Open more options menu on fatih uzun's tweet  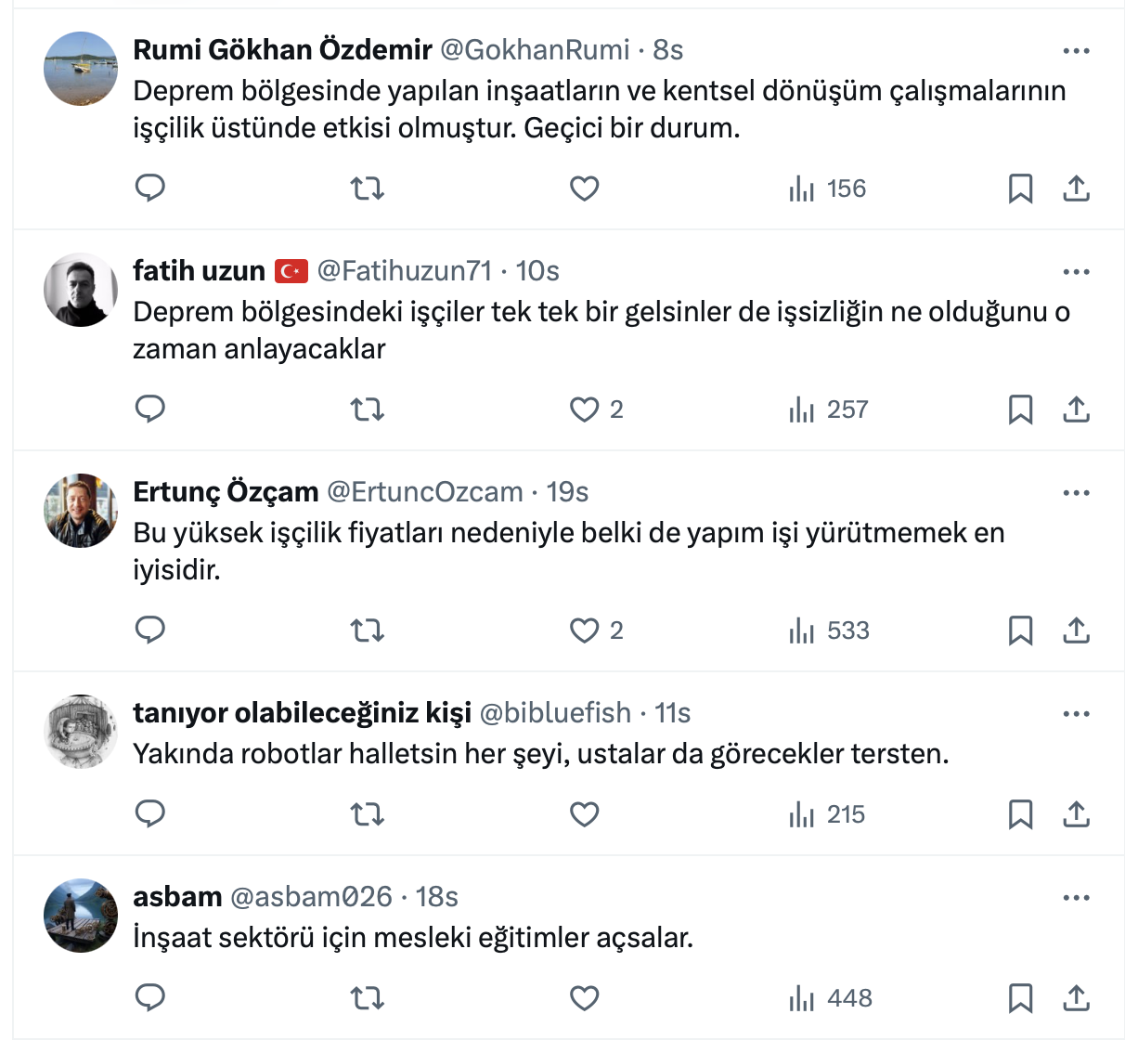(x=1076, y=272)
